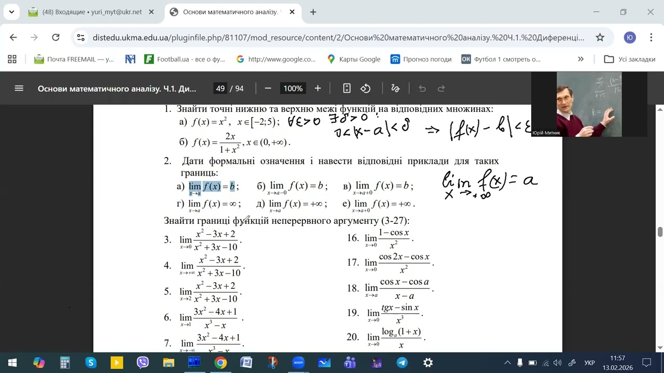Show hidden system tray icons
Viewport: 664px width, 373px height.
point(507,363)
